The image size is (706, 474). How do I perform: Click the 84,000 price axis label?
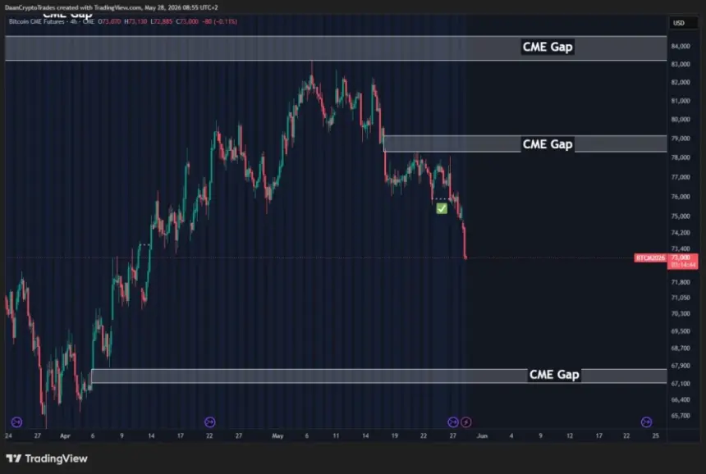coord(681,46)
